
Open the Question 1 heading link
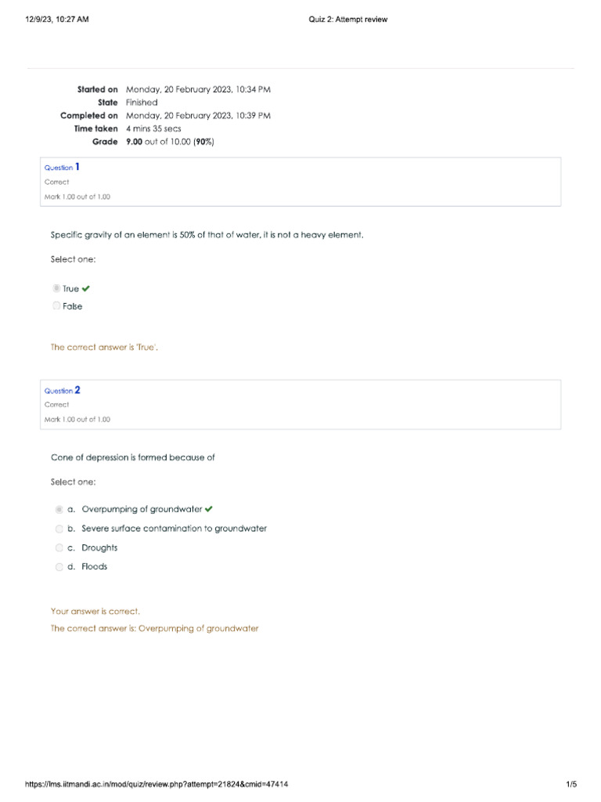pos(62,168)
